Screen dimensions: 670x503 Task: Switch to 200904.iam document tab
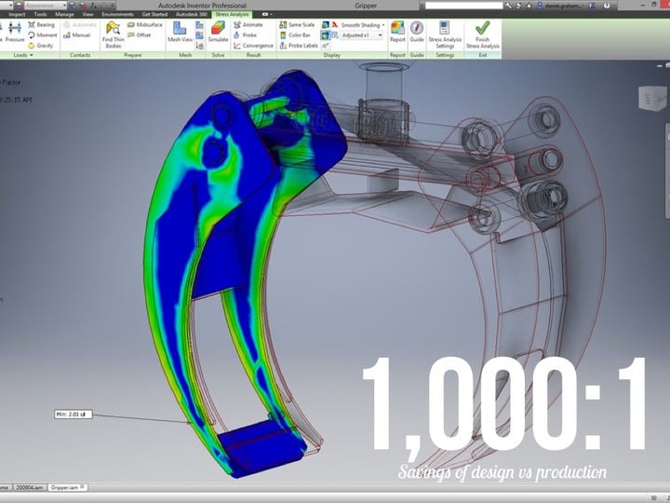tap(30, 487)
